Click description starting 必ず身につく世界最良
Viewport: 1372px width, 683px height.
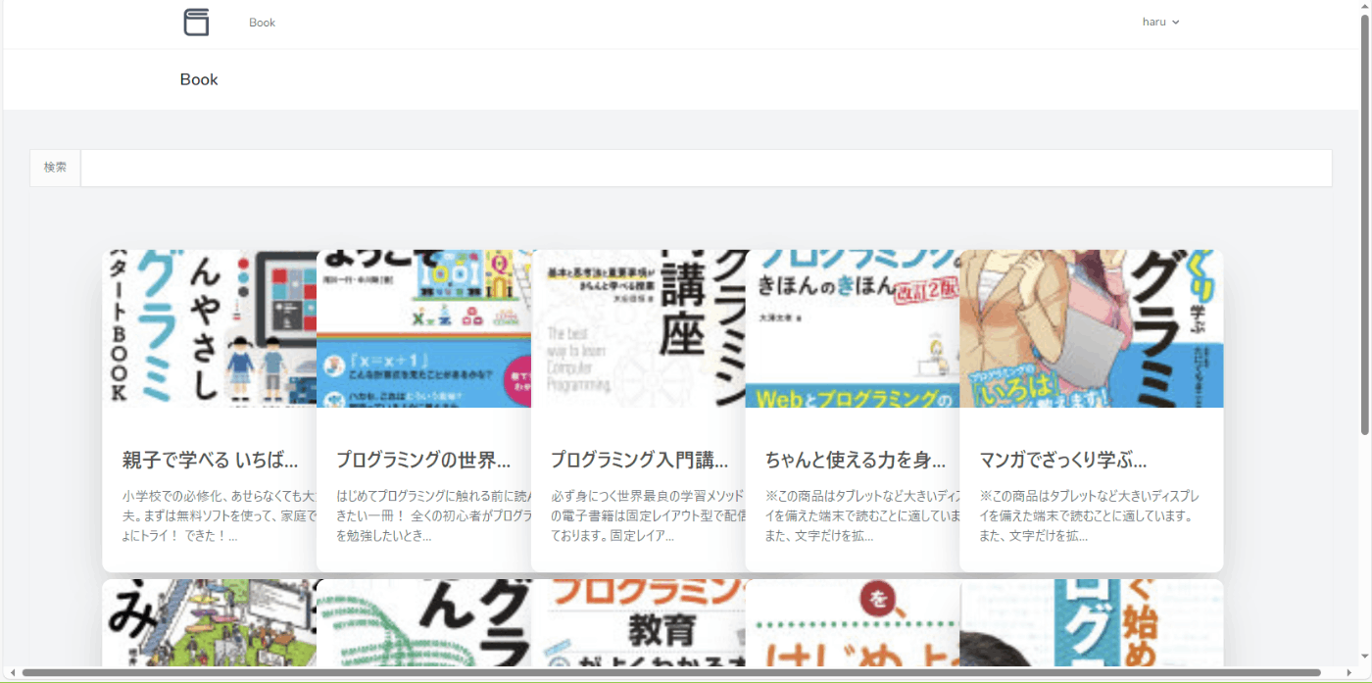pyautogui.click(x=648, y=515)
